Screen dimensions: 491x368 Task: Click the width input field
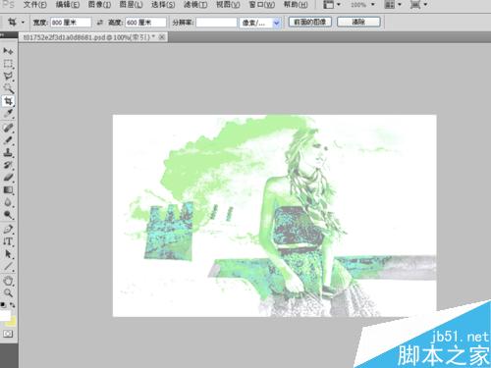click(71, 23)
